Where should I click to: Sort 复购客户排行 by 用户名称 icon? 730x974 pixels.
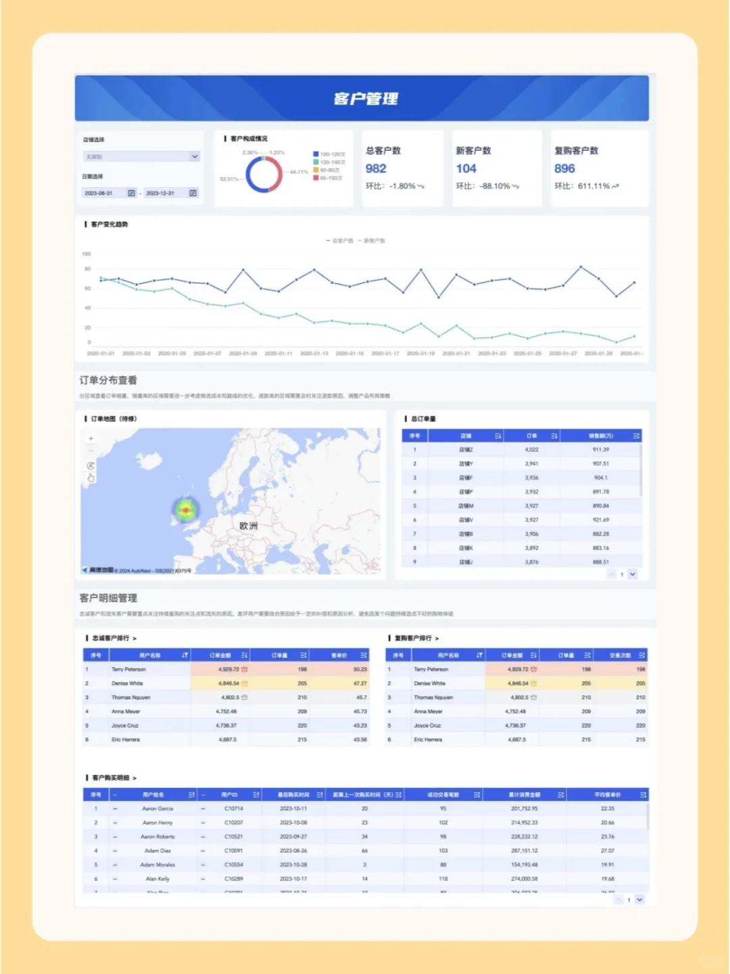click(479, 655)
